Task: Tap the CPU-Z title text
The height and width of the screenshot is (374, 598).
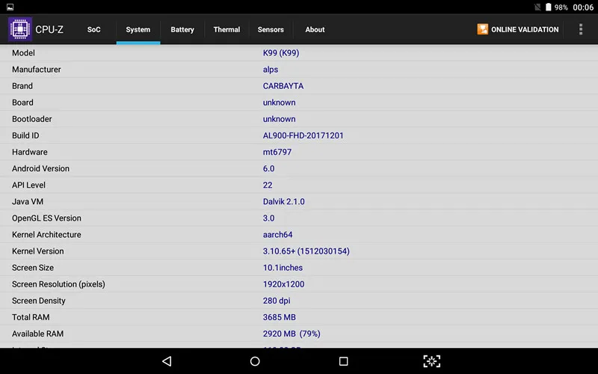Action: click(49, 29)
